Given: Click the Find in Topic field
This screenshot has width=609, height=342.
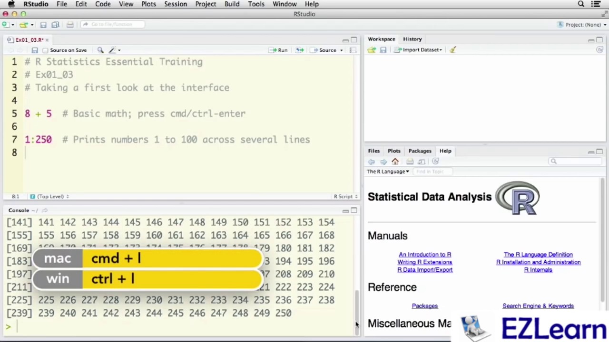Looking at the screenshot, I should click(x=432, y=171).
